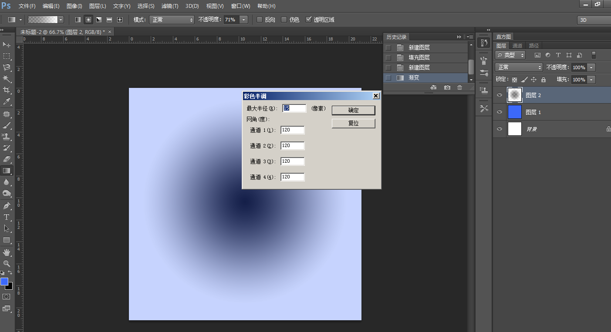Hide the 背景 layer eye icon
The width and height of the screenshot is (611, 332).
(x=500, y=129)
